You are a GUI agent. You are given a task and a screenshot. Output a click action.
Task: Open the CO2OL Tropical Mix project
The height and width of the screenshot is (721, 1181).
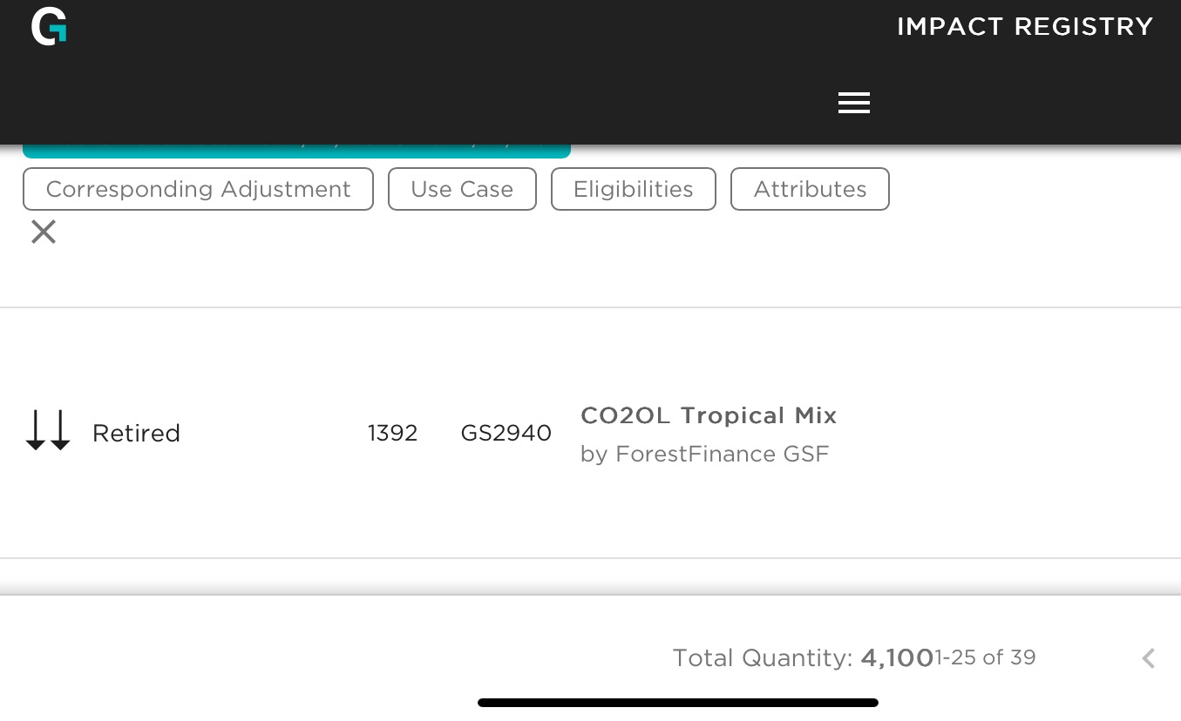coord(709,415)
